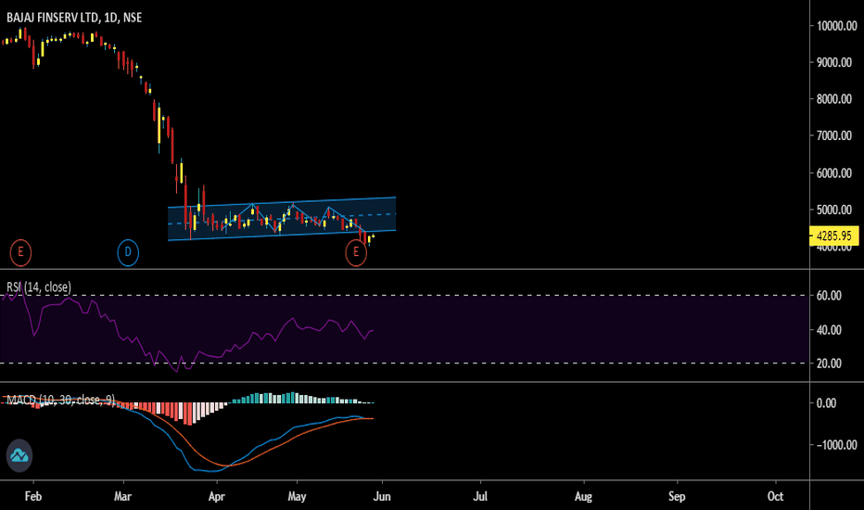Click the first earnings E marker near February

[20, 252]
